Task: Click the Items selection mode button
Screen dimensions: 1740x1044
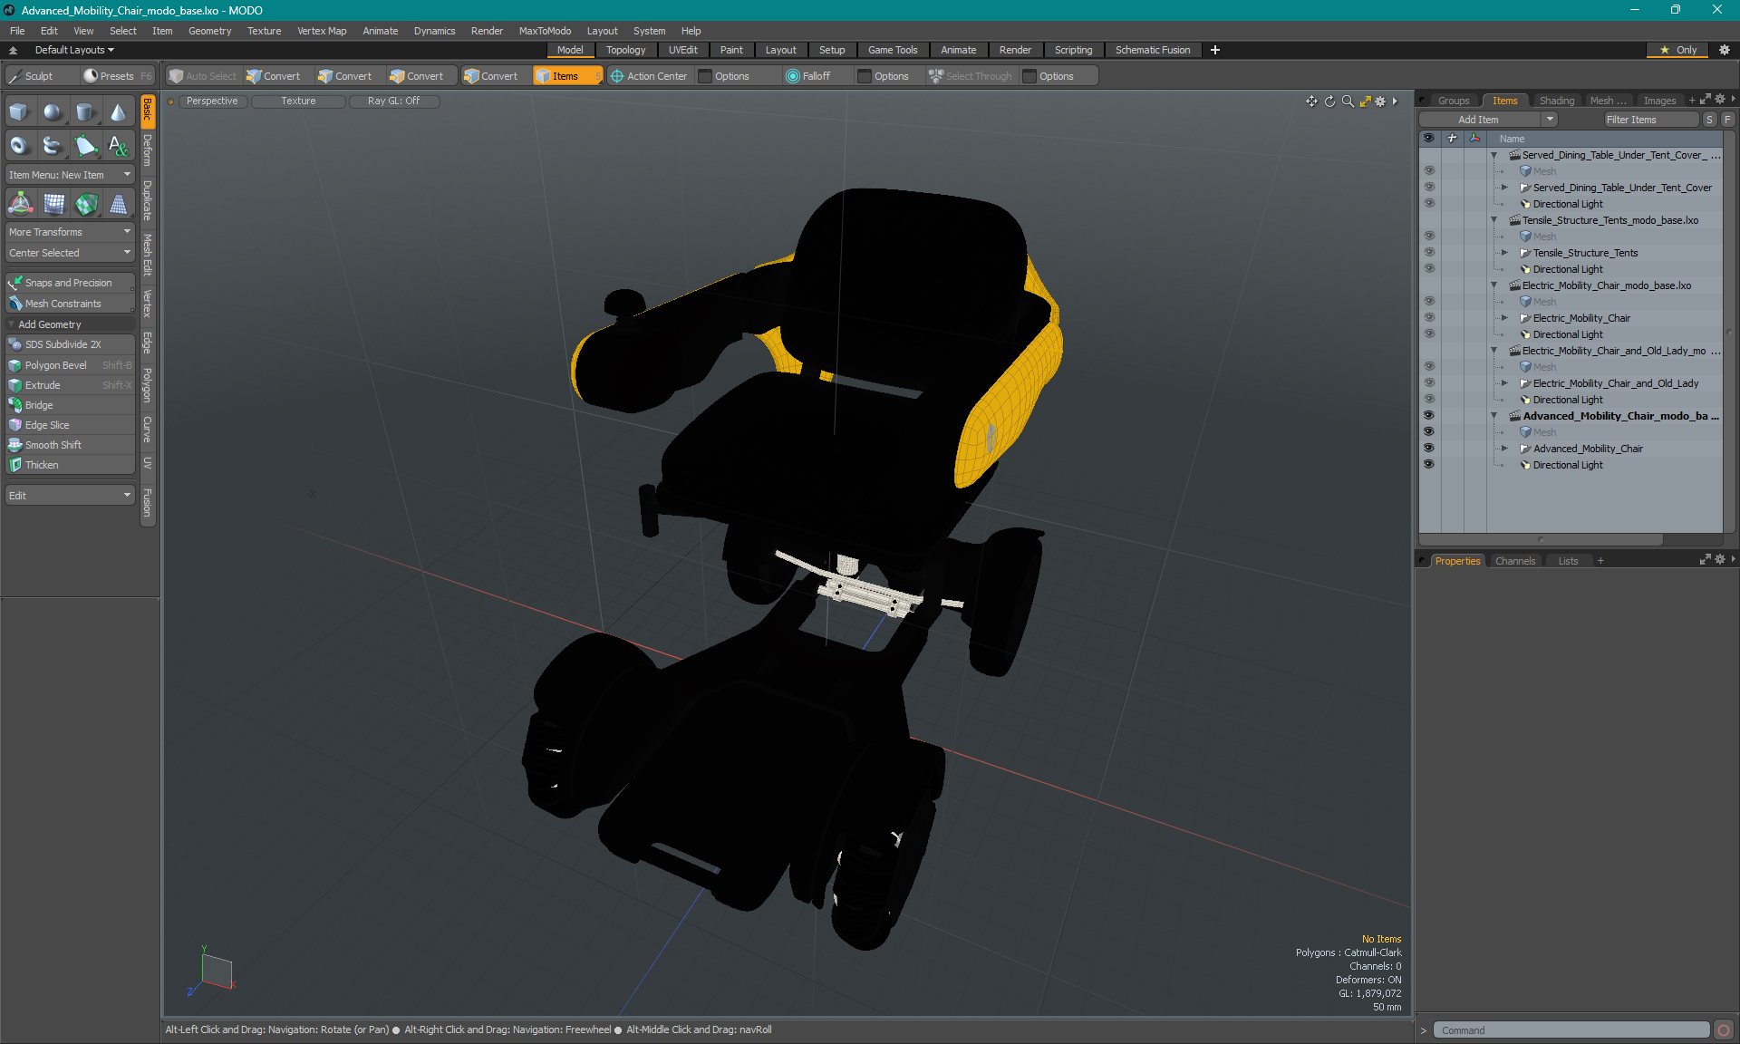Action: [567, 76]
